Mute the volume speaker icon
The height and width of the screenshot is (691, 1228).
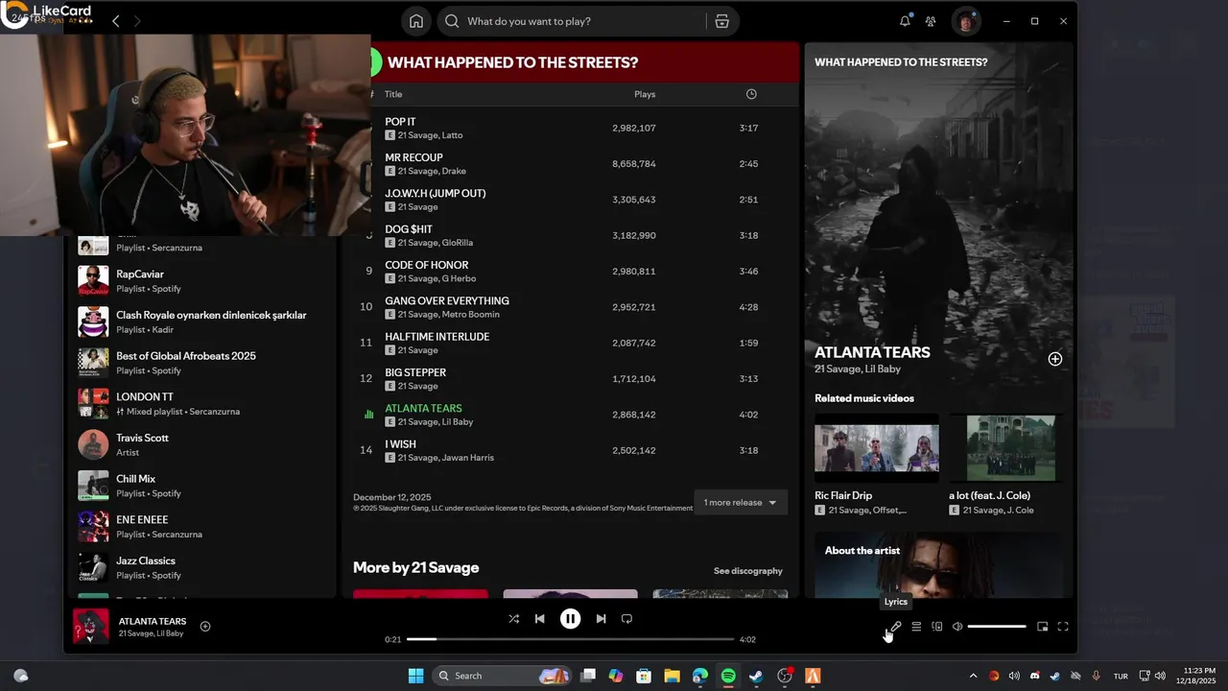[957, 627]
